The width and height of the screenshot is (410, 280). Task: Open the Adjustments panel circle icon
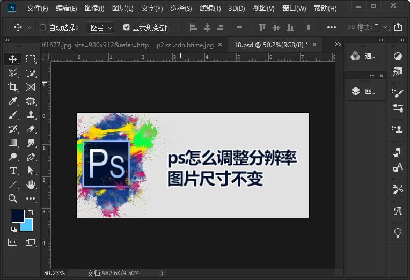[398, 56]
